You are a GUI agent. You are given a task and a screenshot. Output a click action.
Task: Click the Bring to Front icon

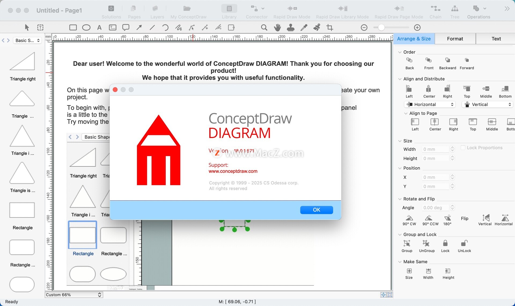[x=429, y=60]
